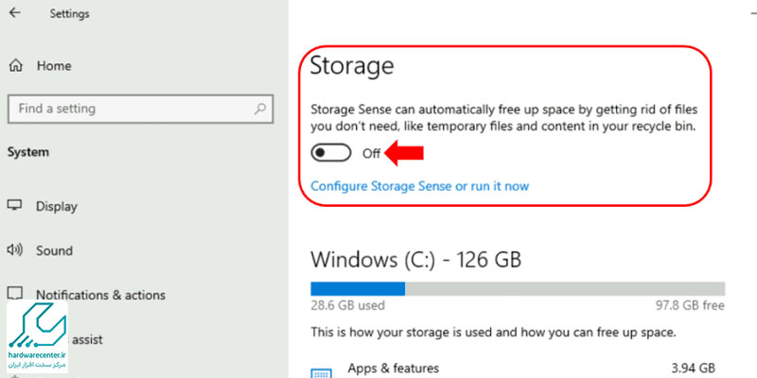Open Configure Storage Sense or run it now
Screen dimensions: 757x378
[x=419, y=186]
